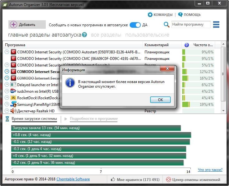The height and width of the screenshot is (186, 229).
Task: Click clock icon of COMODO Autostart row
Action: [7, 52]
